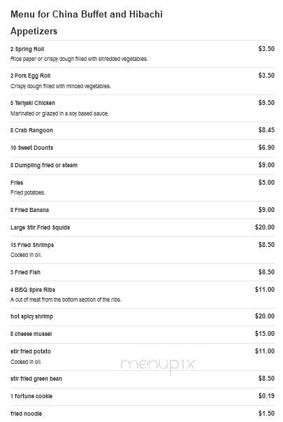Image resolution: width=283 pixels, height=422 pixels.
Task: Click the Appetizers section heading
Action: tap(34, 31)
